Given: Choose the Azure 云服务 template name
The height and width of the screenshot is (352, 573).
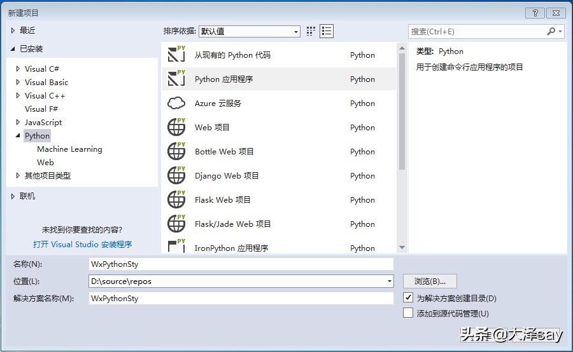Looking at the screenshot, I should [x=218, y=103].
